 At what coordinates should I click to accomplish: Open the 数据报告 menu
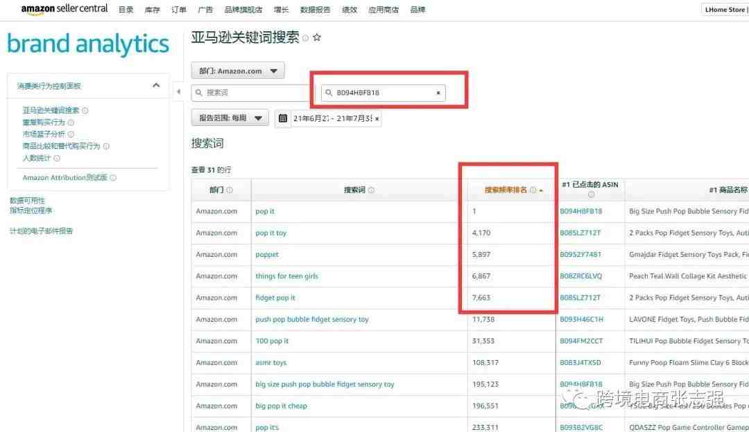(316, 10)
